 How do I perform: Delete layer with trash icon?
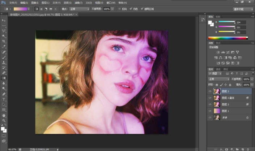click(x=248, y=150)
